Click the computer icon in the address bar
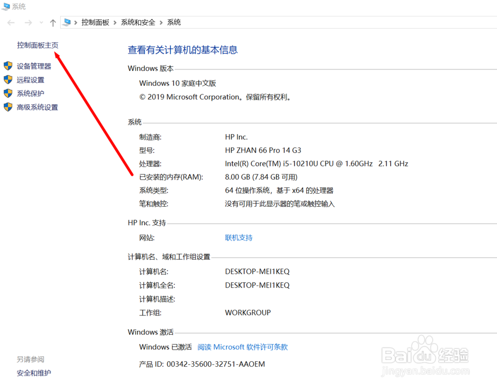 (x=67, y=22)
